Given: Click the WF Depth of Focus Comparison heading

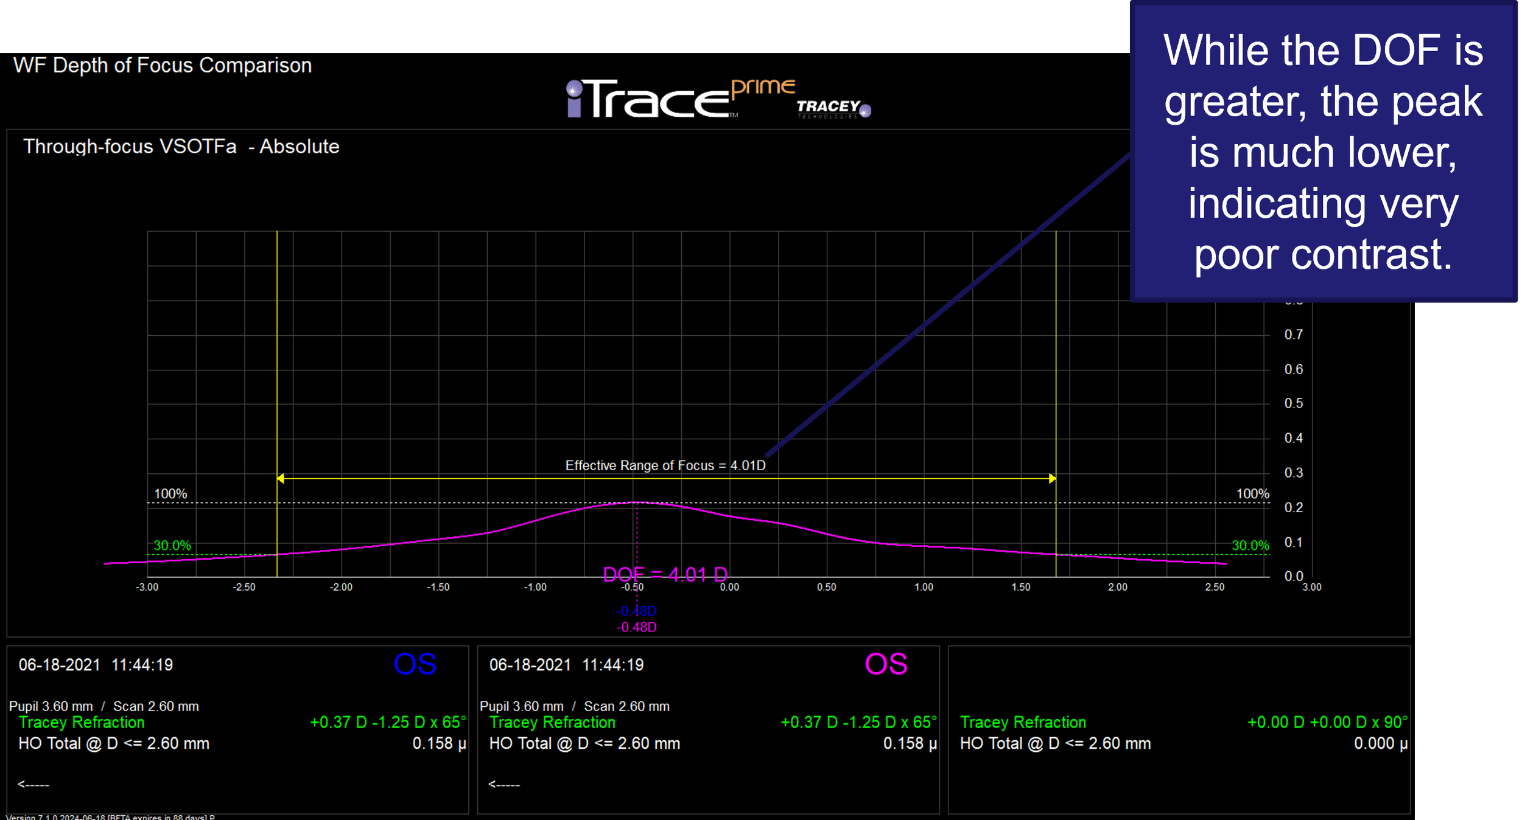Looking at the screenshot, I should coord(163,65).
